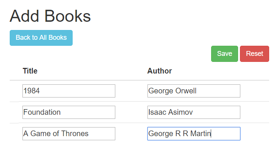Place cursor on the word Isaac
280x153 pixels.
point(157,112)
